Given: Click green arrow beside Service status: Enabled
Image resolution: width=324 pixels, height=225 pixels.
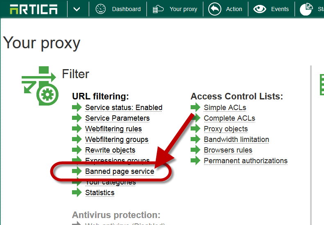Looking at the screenshot, I should coord(77,108).
